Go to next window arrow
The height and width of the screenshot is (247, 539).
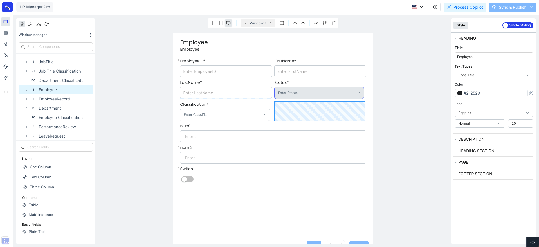(271, 23)
